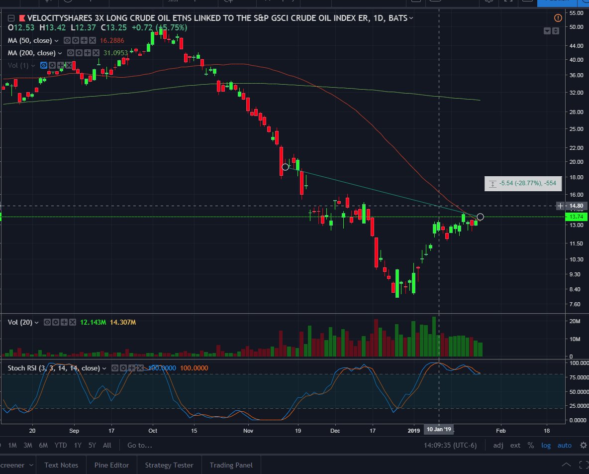Select the 1M time range
This screenshot has height=474, width=589.
12,446
